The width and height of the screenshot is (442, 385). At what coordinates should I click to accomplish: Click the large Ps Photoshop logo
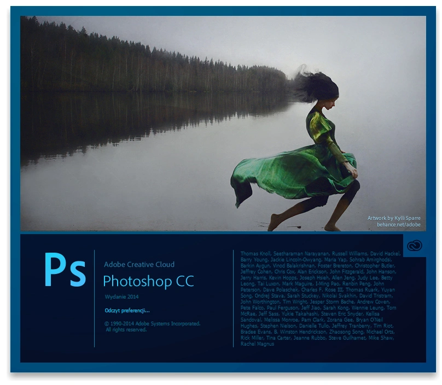tap(65, 270)
